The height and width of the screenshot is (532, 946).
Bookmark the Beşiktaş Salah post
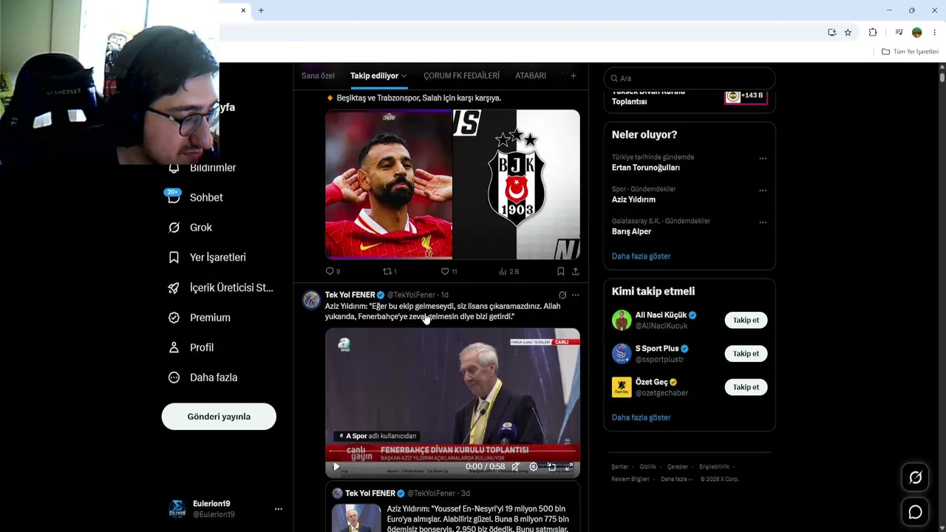[x=560, y=271]
